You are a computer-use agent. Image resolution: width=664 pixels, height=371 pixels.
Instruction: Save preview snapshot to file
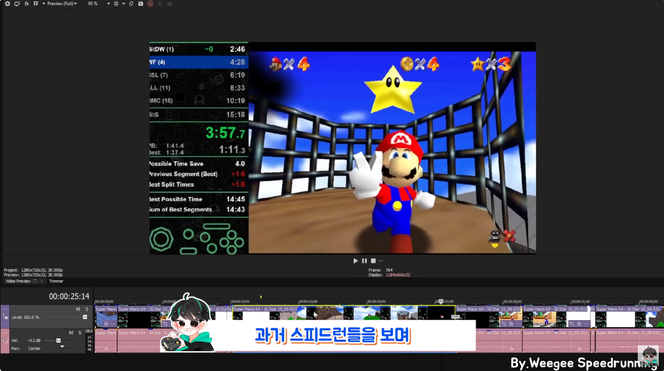tap(140, 4)
